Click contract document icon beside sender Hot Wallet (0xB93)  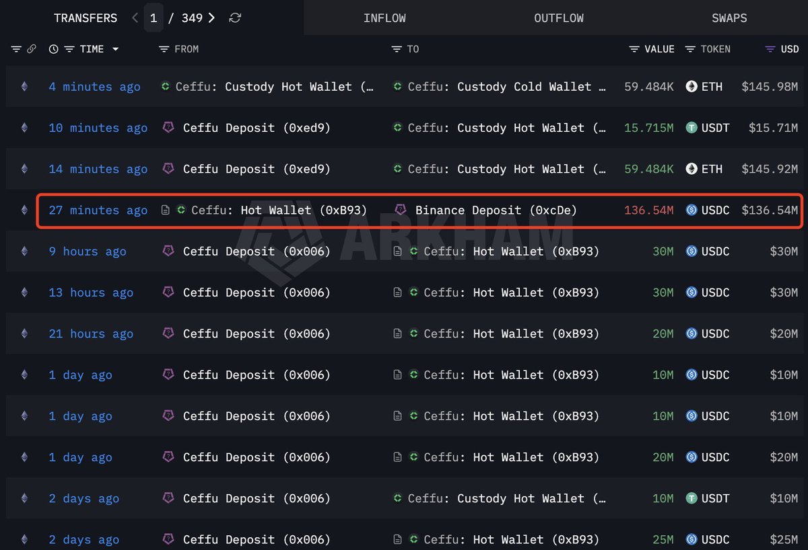(x=166, y=210)
